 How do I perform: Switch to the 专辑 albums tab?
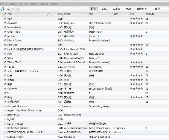point(104,9)
